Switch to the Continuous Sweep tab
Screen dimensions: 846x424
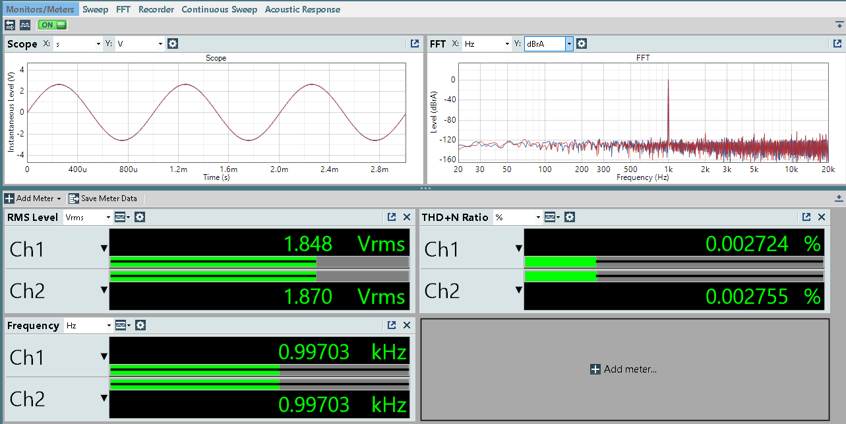click(219, 9)
